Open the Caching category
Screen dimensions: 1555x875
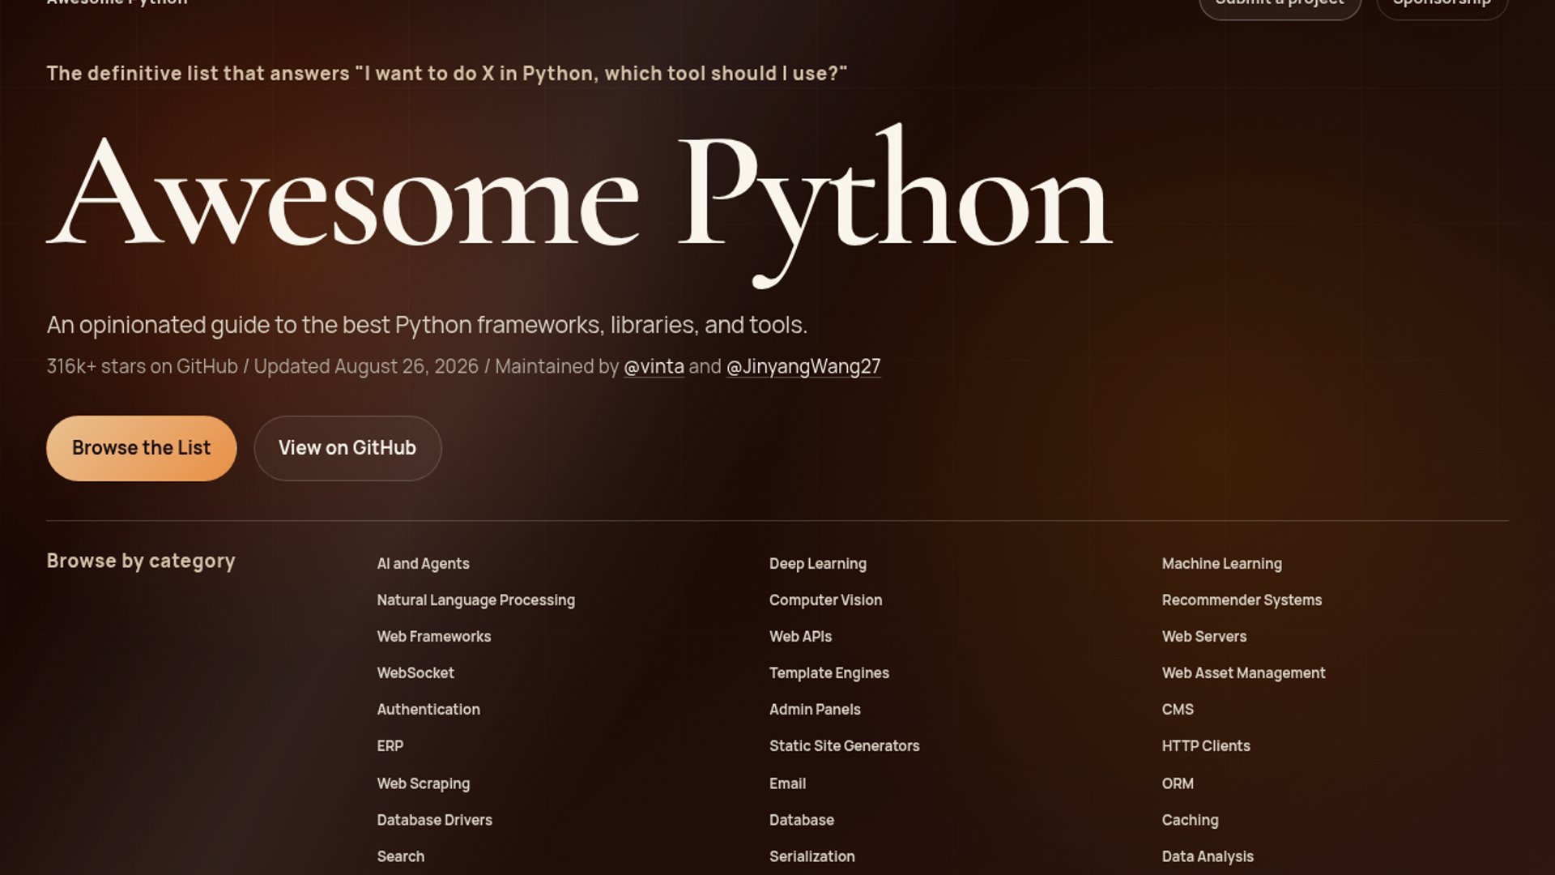tap(1190, 820)
